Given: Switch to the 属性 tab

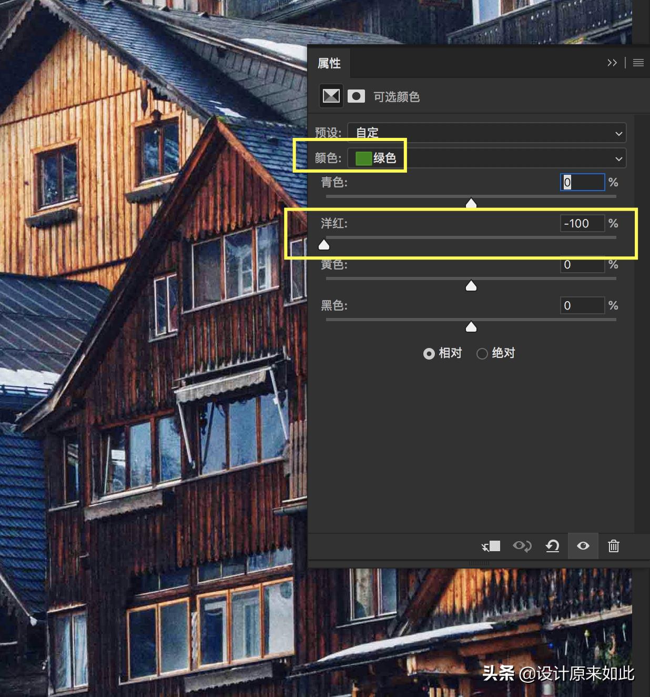Looking at the screenshot, I should pos(329,63).
